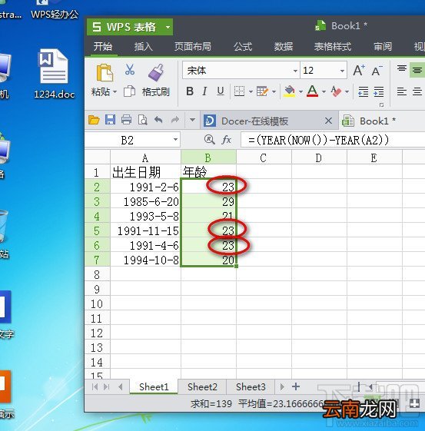Image resolution: width=425 pixels, height=431 pixels.
Task: Add a new sheet with plus button
Action: coord(296,386)
